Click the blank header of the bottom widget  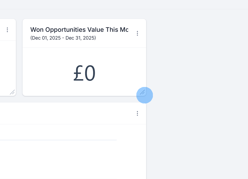(x=70, y=113)
